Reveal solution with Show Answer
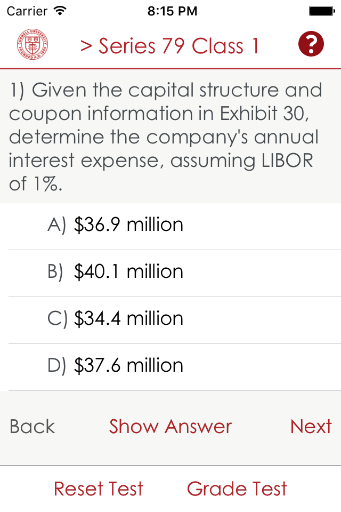This screenshot has height=512, width=341. pyautogui.click(x=170, y=427)
